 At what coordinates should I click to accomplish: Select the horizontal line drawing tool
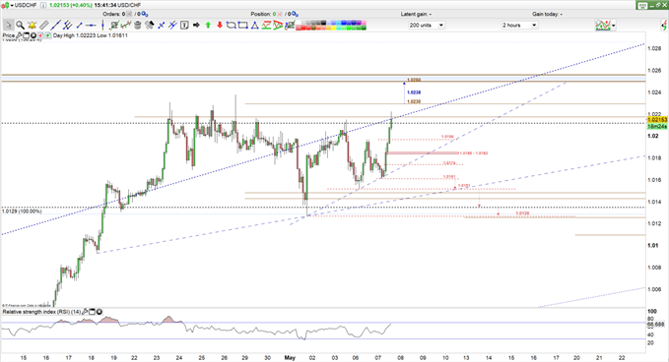pos(92,26)
